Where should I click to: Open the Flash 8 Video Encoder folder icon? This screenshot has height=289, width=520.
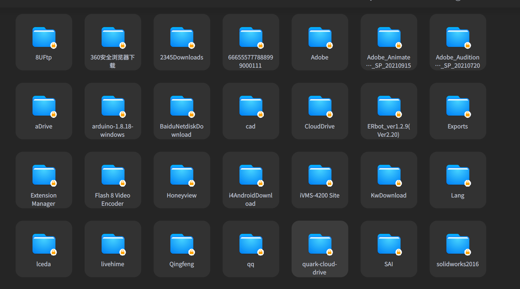click(113, 175)
